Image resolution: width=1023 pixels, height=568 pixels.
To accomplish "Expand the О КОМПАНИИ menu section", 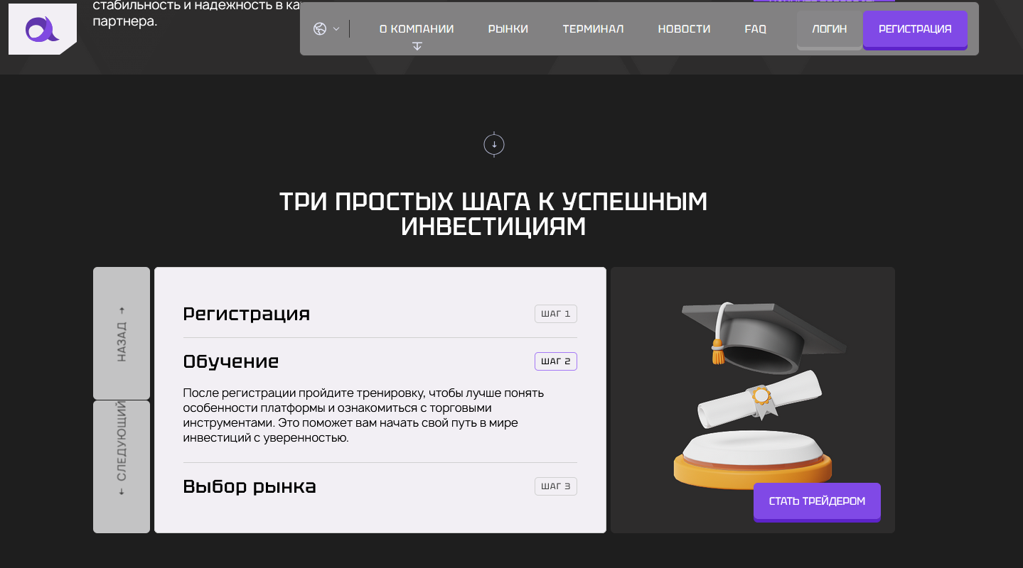I will point(417,28).
